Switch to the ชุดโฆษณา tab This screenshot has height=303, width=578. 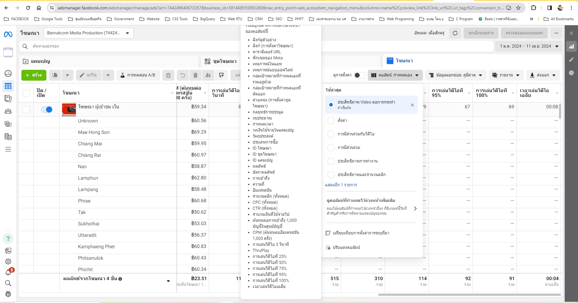[x=221, y=61]
